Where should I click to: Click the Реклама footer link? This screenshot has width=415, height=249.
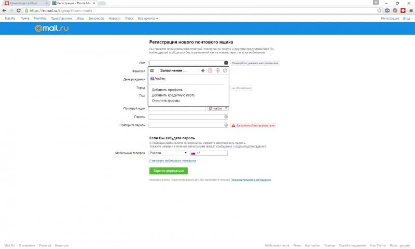(45, 245)
